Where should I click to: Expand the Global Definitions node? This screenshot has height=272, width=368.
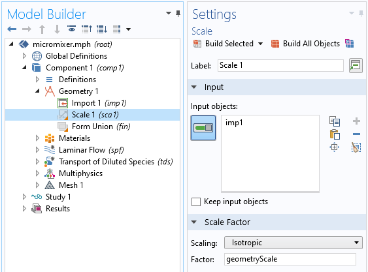(24, 56)
